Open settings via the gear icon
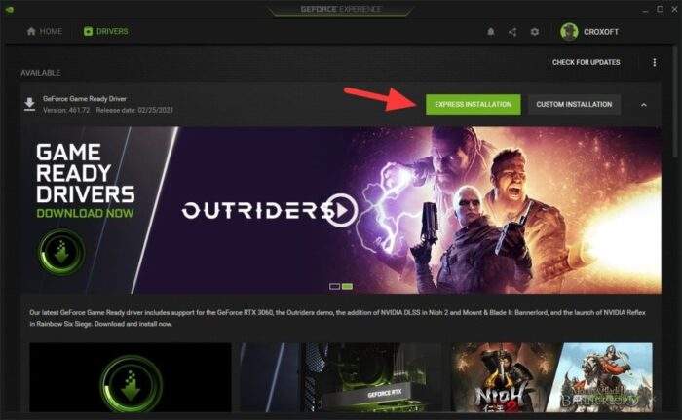The width and height of the screenshot is (682, 420). click(x=535, y=32)
